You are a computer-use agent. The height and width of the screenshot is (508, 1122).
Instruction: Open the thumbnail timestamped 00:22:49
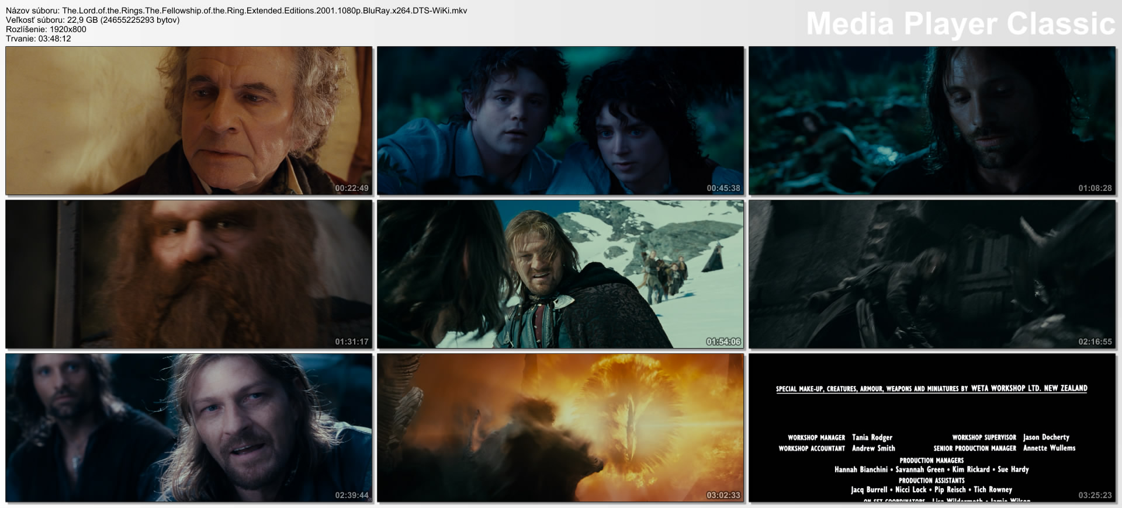189,120
